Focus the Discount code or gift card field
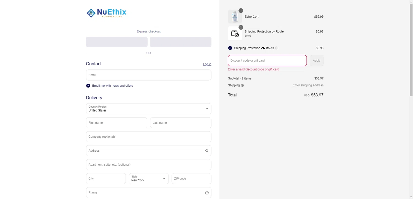 [x=267, y=61]
